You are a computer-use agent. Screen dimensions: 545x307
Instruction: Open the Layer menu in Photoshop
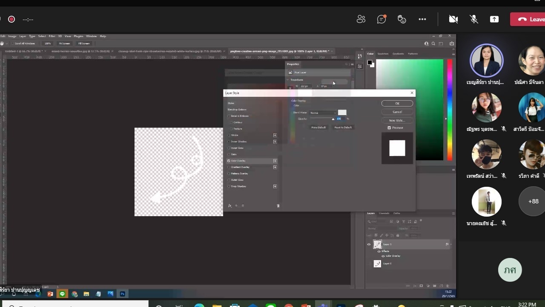click(23, 36)
